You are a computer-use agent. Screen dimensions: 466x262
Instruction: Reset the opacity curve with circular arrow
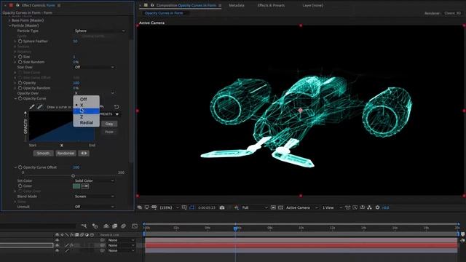(116, 107)
